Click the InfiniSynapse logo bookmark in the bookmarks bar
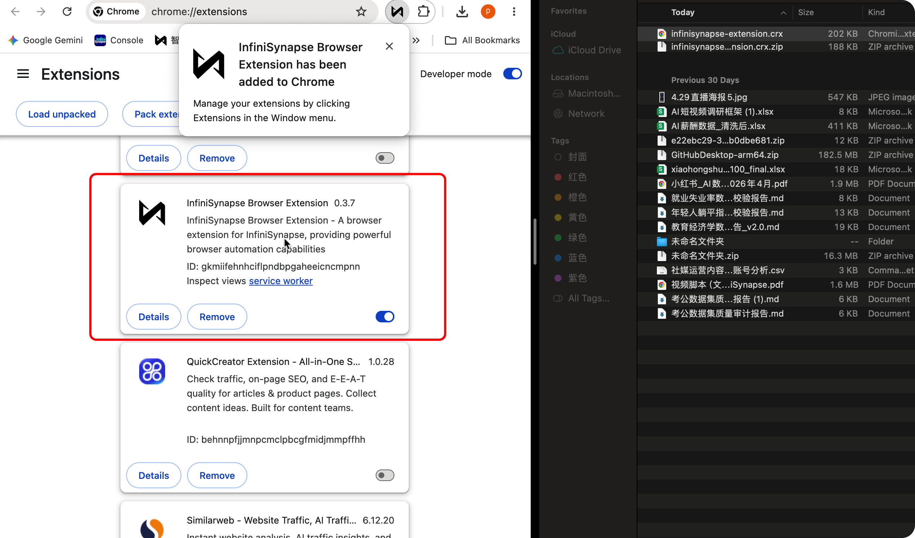 click(x=160, y=40)
